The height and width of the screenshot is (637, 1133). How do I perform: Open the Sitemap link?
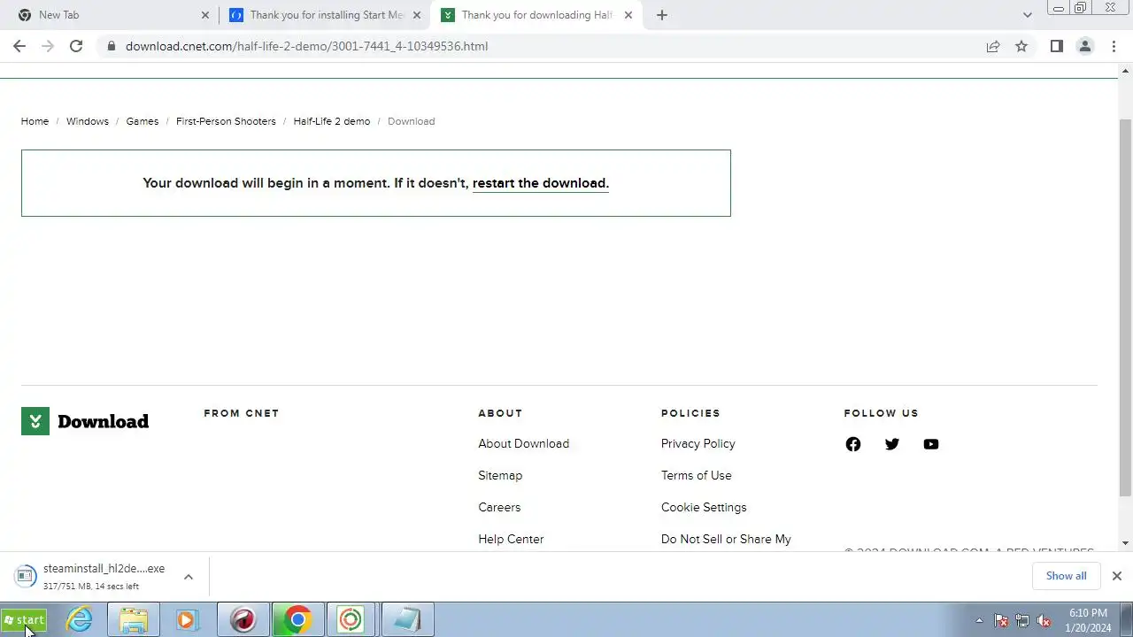[x=500, y=476]
